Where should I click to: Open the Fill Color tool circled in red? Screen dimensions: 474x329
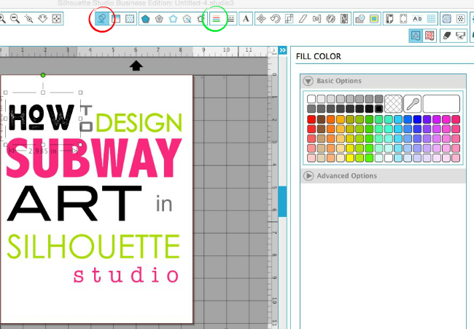coord(102,19)
